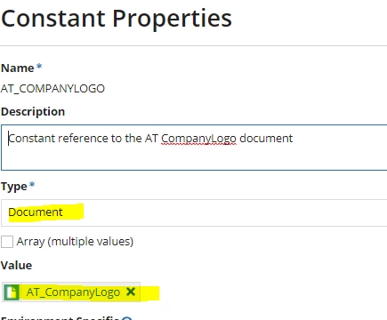The height and width of the screenshot is (320, 387).
Task: Click the green document icon beside AT_CompanyLogo
Action: tap(12, 292)
